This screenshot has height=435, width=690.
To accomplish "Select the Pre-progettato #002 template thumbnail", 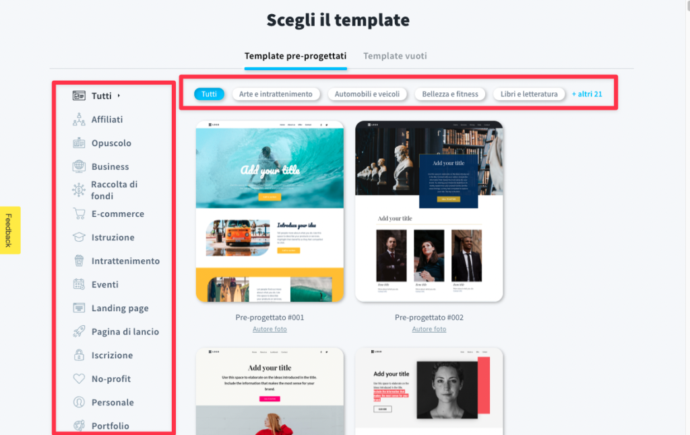I will click(429, 211).
